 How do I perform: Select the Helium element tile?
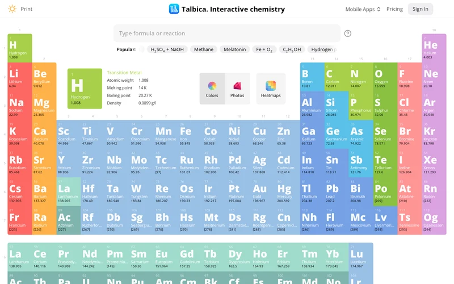[x=434, y=48]
